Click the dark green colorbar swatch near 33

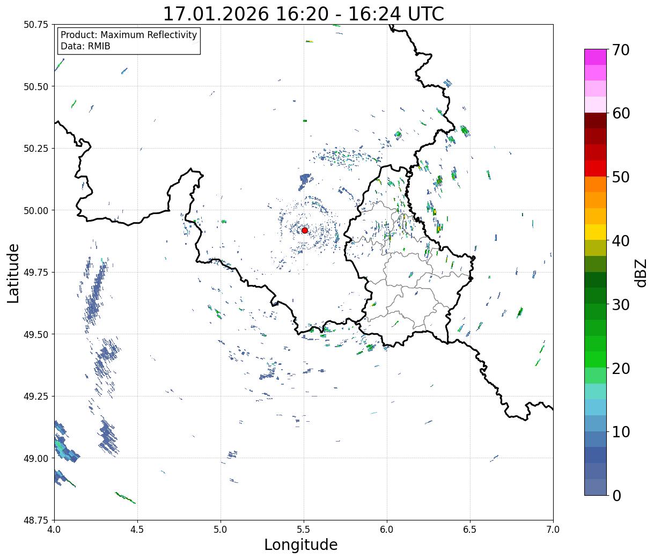(x=596, y=280)
